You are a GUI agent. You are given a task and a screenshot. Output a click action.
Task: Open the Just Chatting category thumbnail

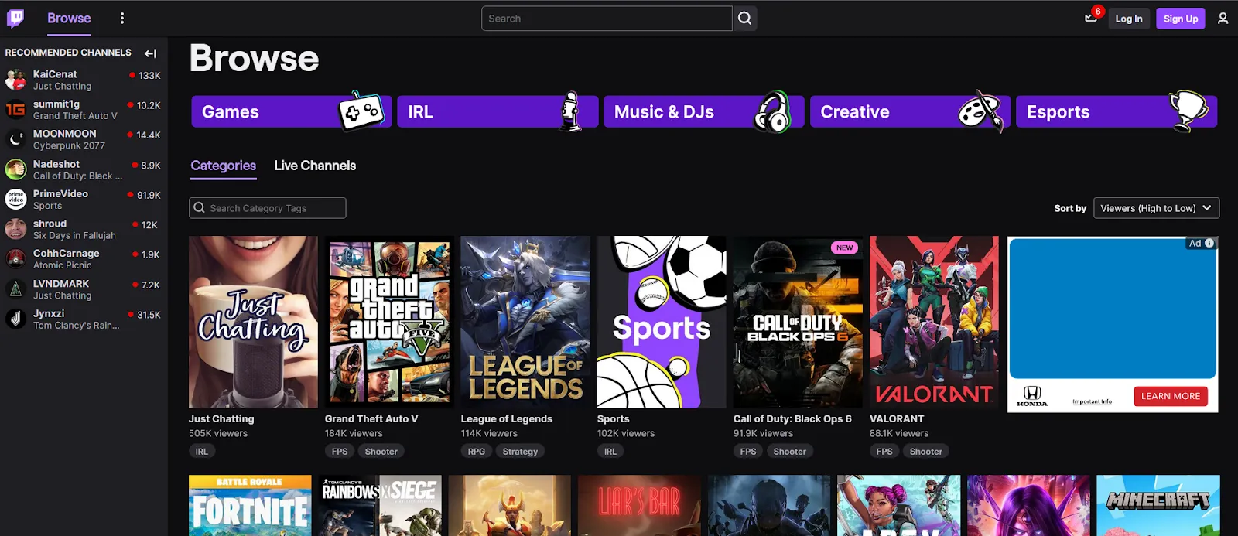(x=253, y=322)
